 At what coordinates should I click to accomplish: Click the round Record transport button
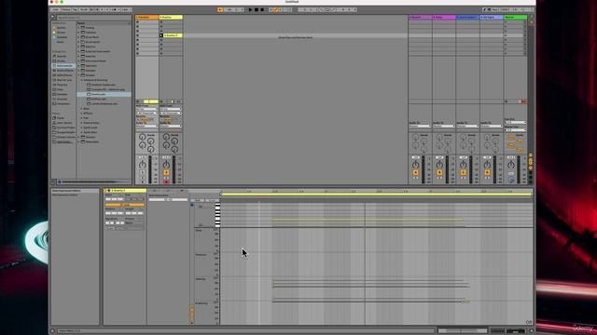click(x=262, y=9)
